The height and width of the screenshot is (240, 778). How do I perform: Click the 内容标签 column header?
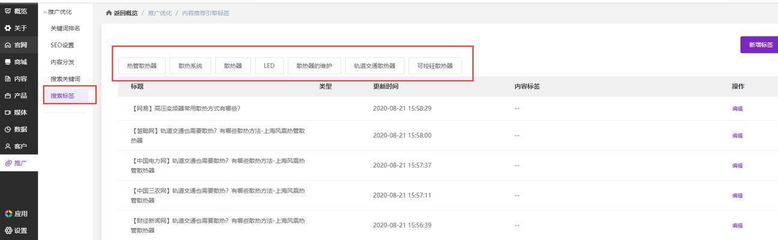pyautogui.click(x=527, y=86)
